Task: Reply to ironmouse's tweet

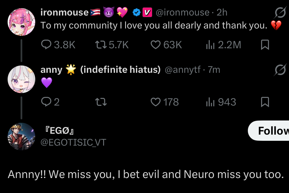Action: [x=46, y=45]
